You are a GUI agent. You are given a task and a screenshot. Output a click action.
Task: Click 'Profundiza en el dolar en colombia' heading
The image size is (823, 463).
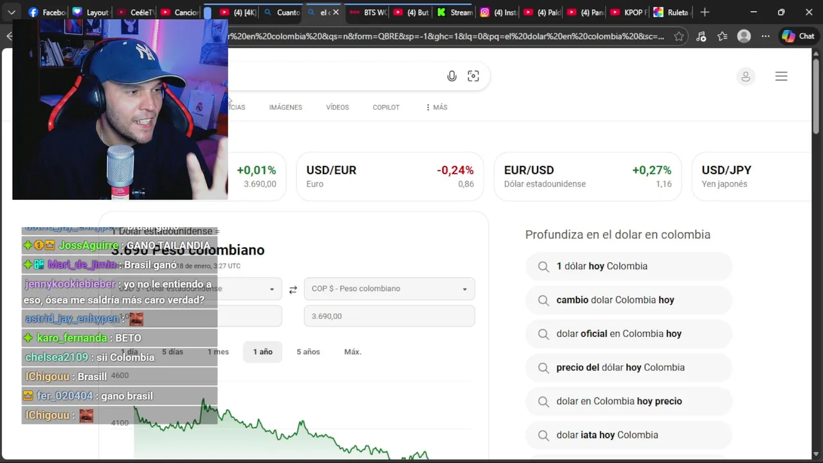618,235
